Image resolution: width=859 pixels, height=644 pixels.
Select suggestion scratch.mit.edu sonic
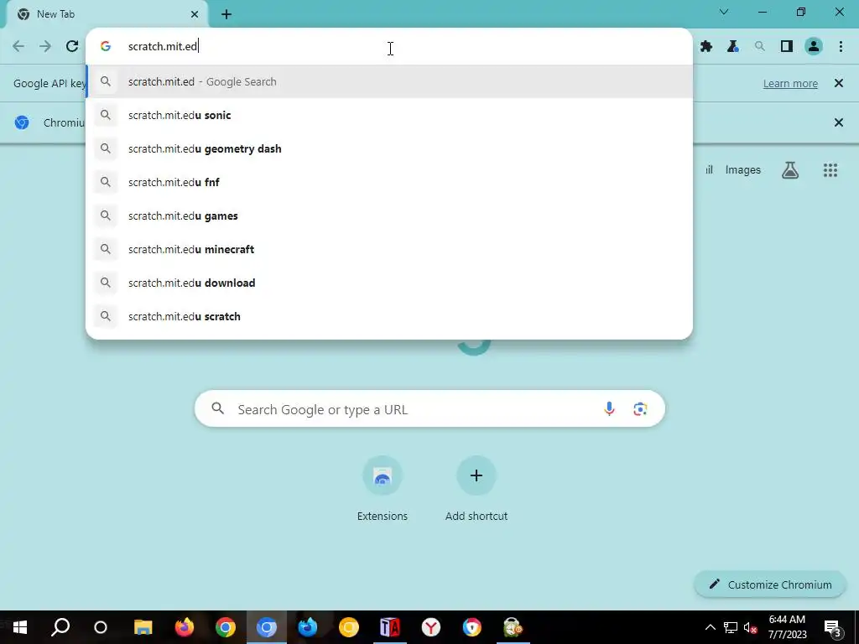click(x=389, y=115)
